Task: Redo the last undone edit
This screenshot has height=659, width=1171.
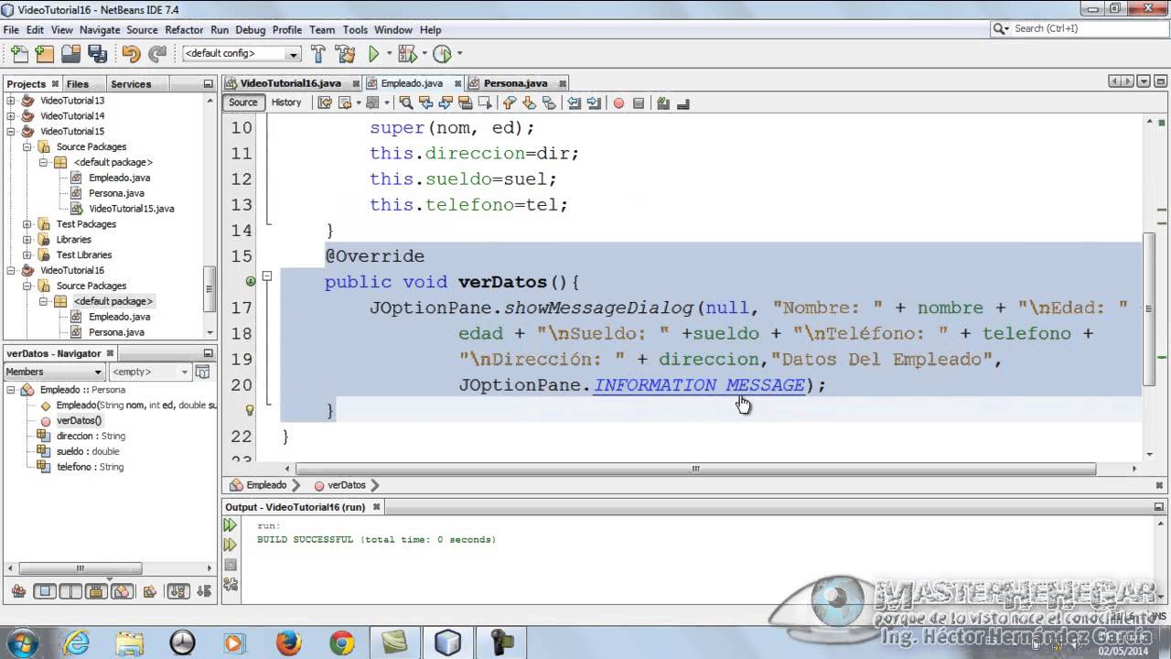Action: click(157, 54)
